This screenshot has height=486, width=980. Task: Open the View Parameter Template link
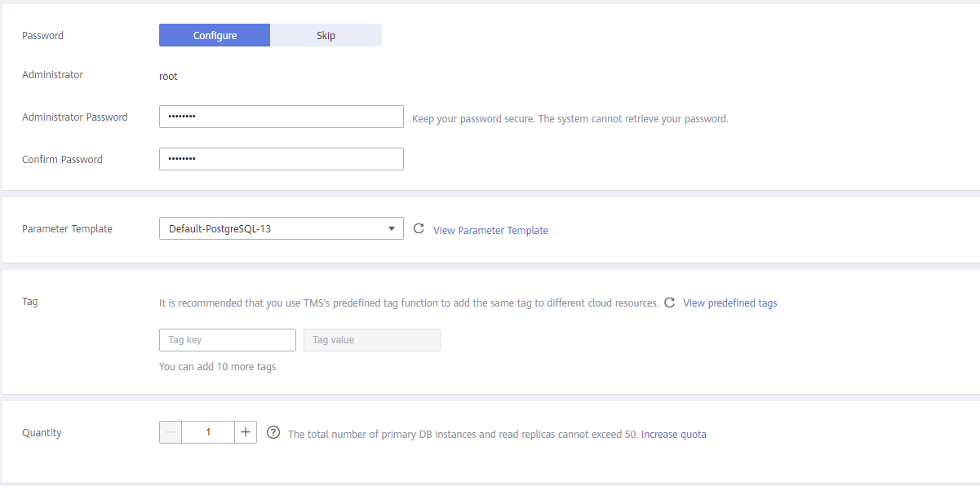point(490,231)
